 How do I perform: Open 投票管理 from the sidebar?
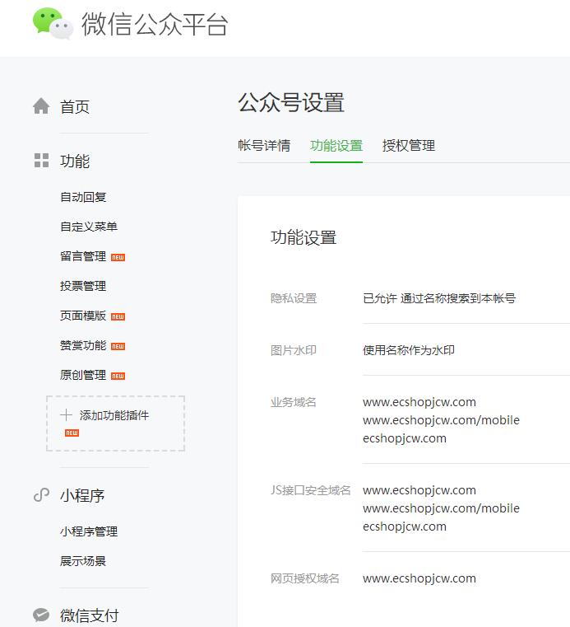[x=83, y=287]
